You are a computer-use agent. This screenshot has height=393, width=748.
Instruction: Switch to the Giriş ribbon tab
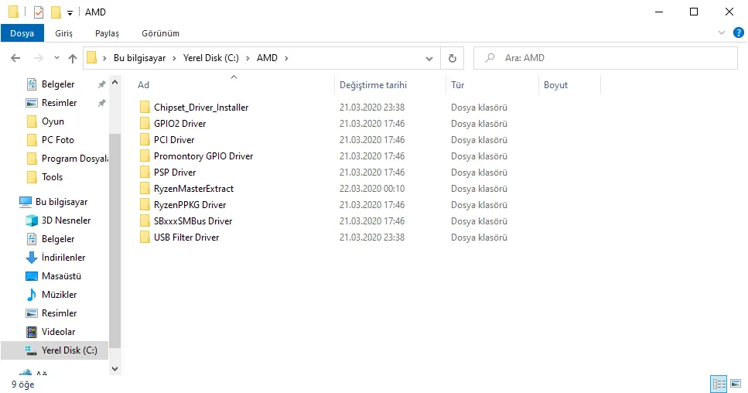[63, 33]
